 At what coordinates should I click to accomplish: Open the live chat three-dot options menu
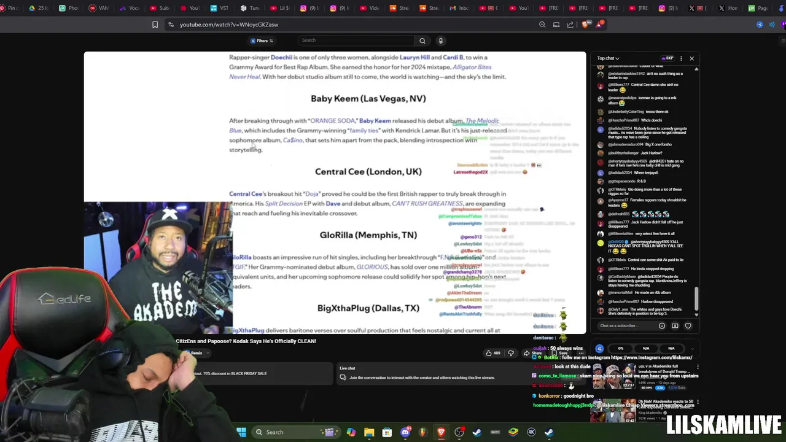click(x=680, y=58)
